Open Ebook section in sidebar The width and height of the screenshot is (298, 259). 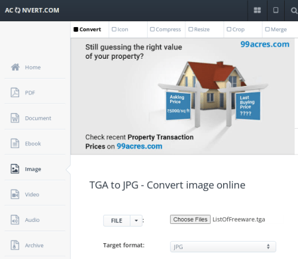click(35, 143)
